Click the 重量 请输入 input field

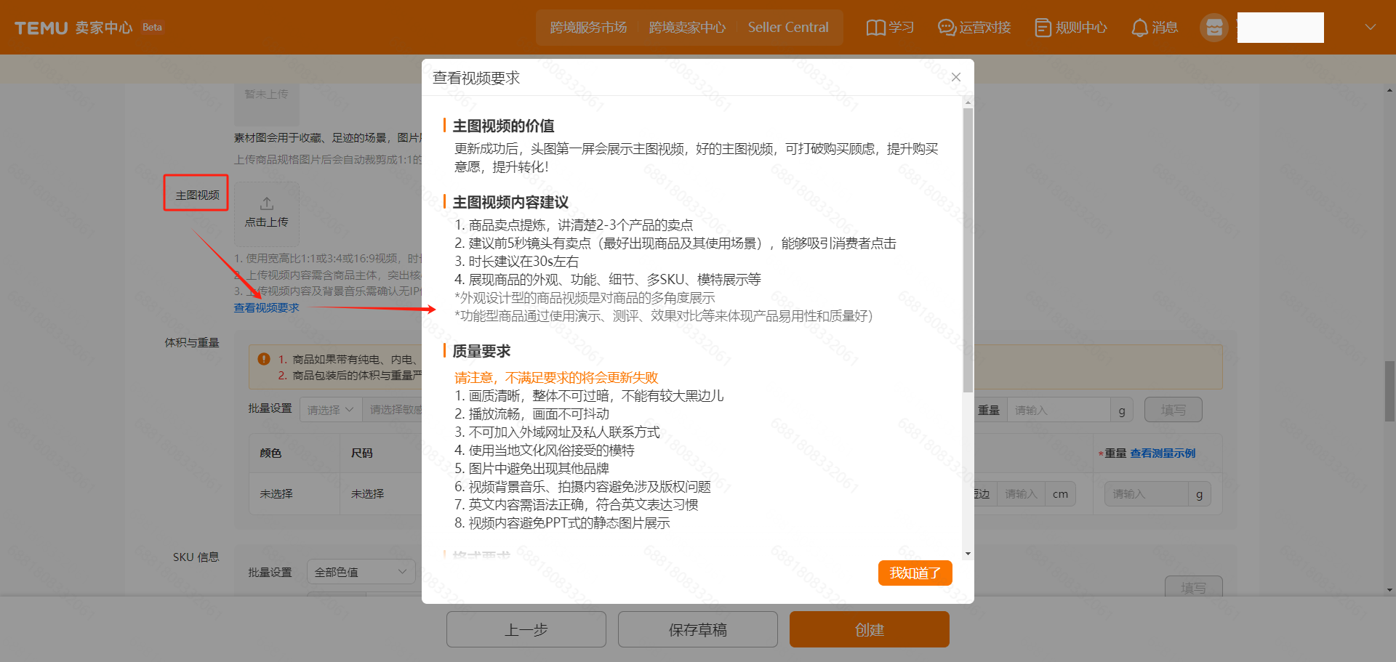click(1059, 411)
